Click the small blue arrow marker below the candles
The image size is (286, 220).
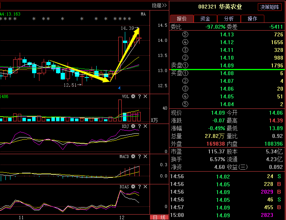pos(119,88)
